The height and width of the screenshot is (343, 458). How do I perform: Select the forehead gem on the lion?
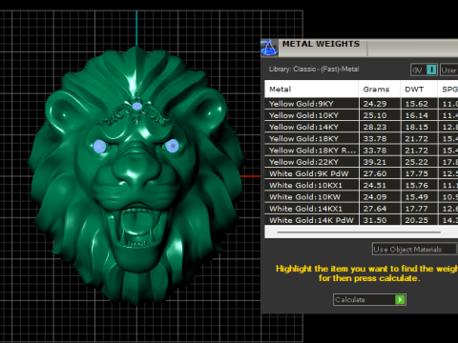[137, 106]
